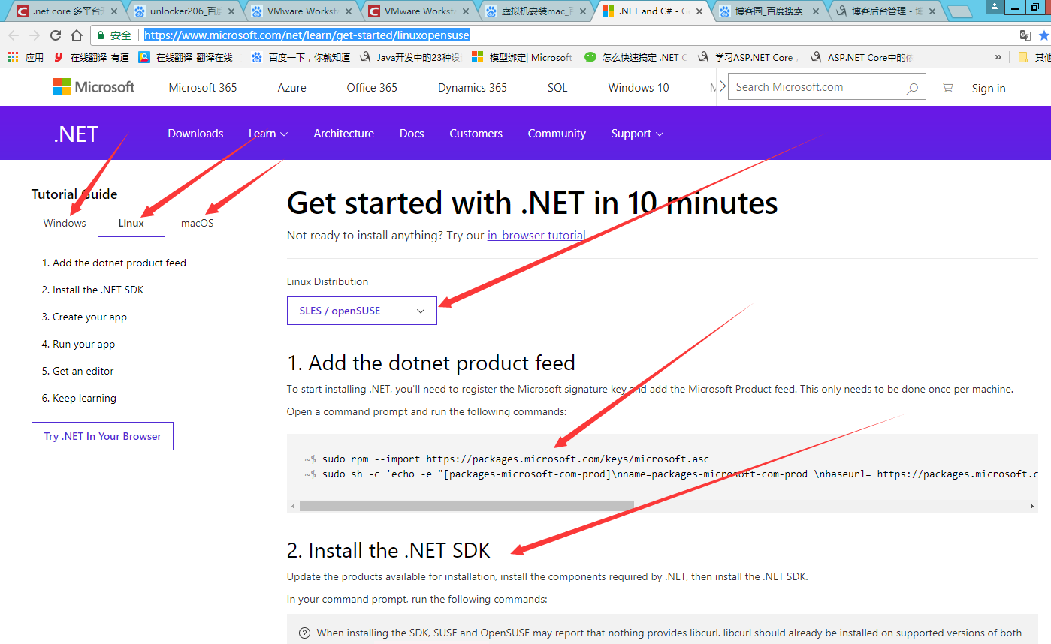Switch to the 博客后台管理 browser tab
Viewport: 1051px width, 644px height.
coord(887,11)
